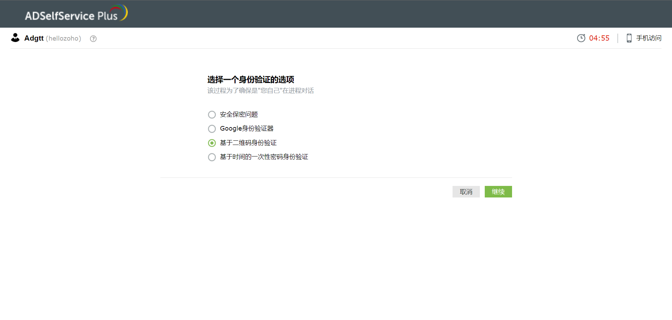Click the 安全保密问题 label text
The width and height of the screenshot is (672, 320).
point(239,114)
